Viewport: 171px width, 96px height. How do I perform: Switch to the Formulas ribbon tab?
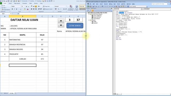tap(25, 3)
